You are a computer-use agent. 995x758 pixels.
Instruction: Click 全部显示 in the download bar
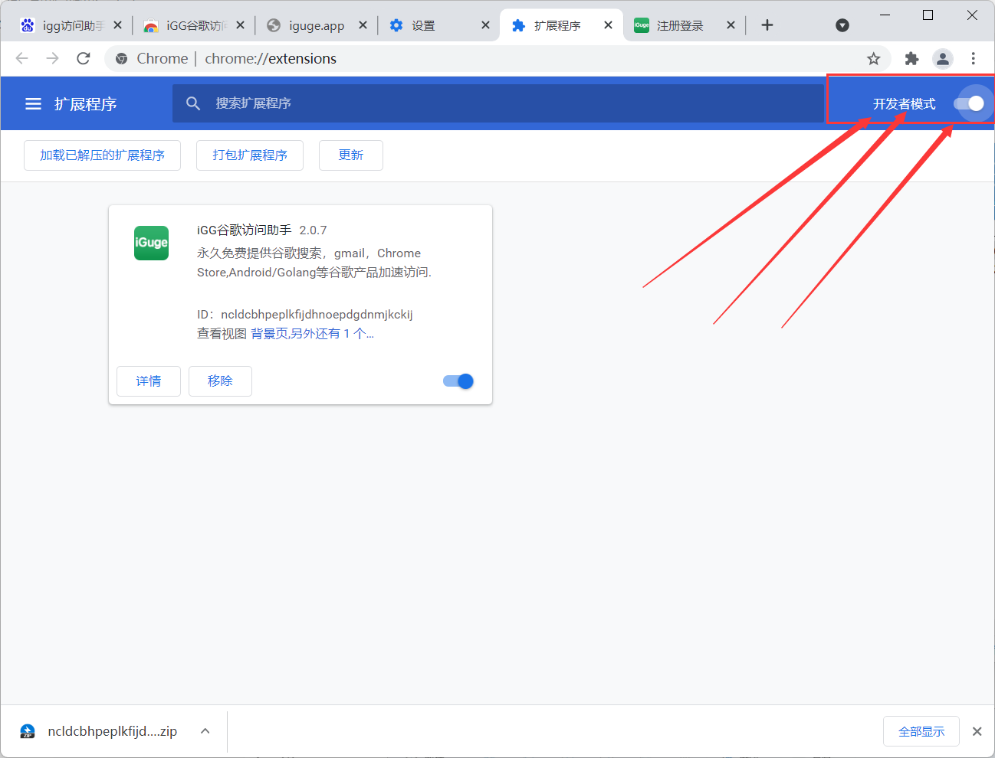[921, 731]
